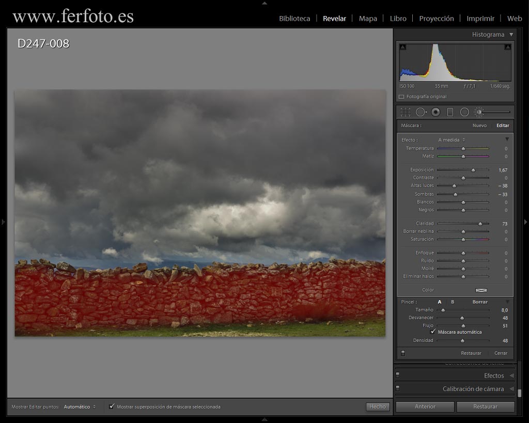
Task: Adjust the Claridad slider handle
Action: (x=480, y=224)
